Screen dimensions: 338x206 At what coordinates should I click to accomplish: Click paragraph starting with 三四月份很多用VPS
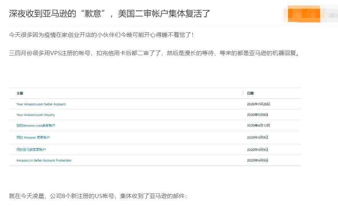[155, 53]
